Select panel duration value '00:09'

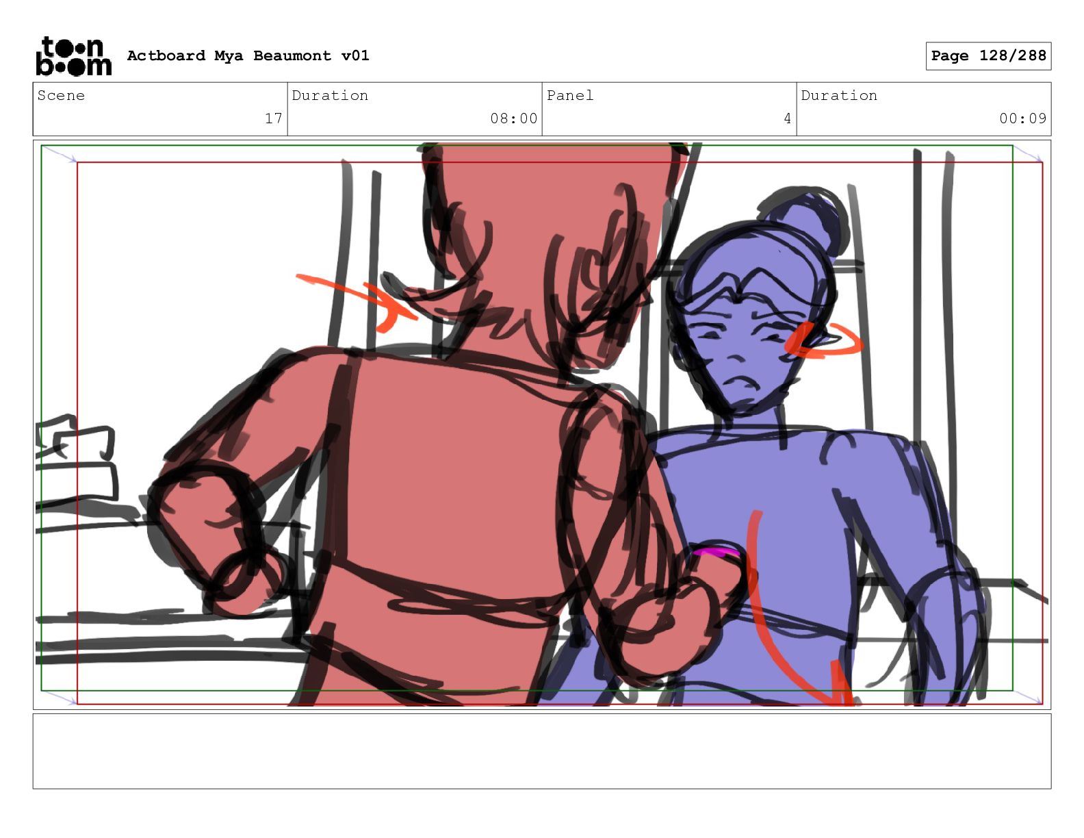1023,118
